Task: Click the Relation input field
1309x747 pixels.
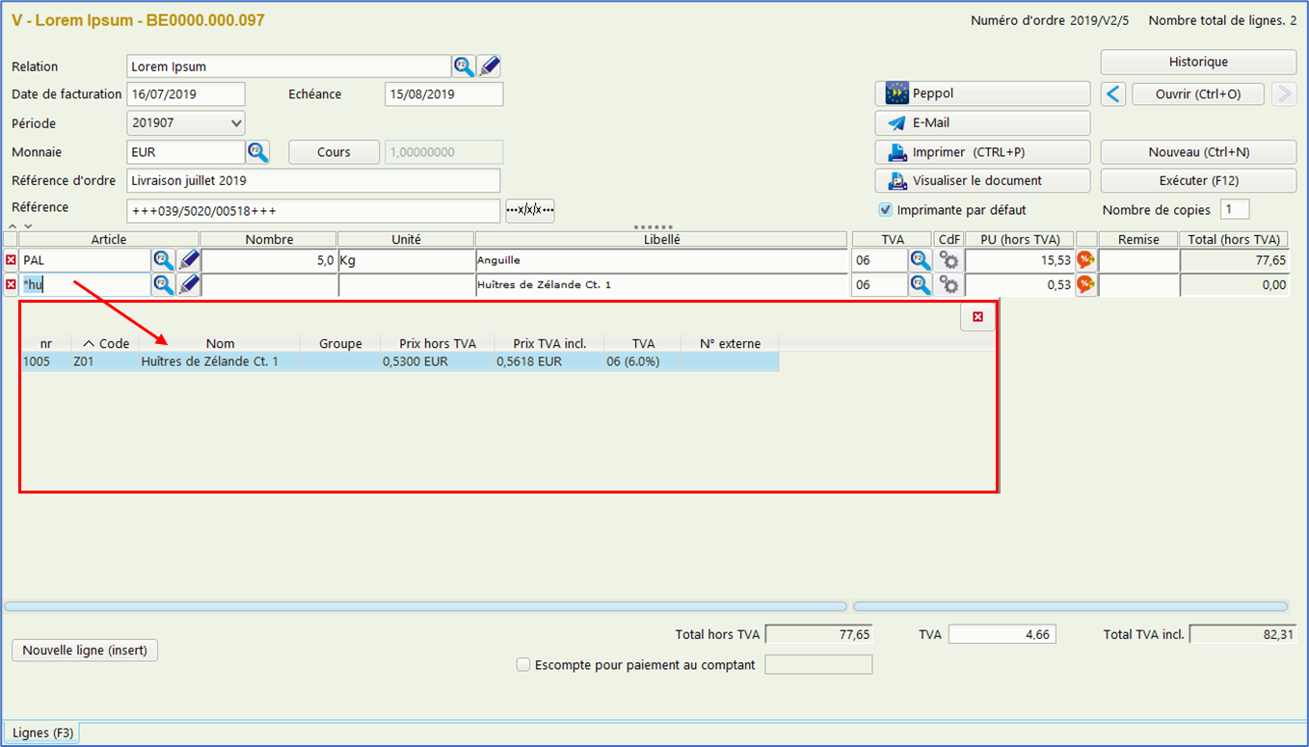Action: 289,67
